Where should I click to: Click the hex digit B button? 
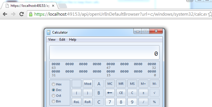coord(99,93)
